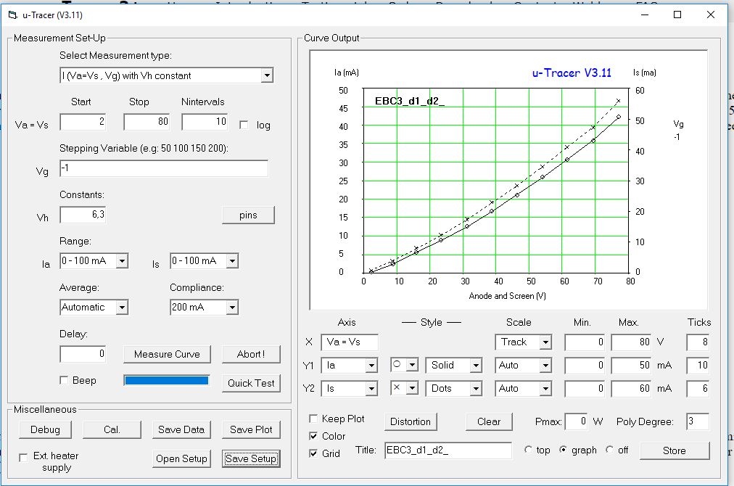Click the Save Data button
This screenshot has width=734, height=486.
click(x=181, y=430)
